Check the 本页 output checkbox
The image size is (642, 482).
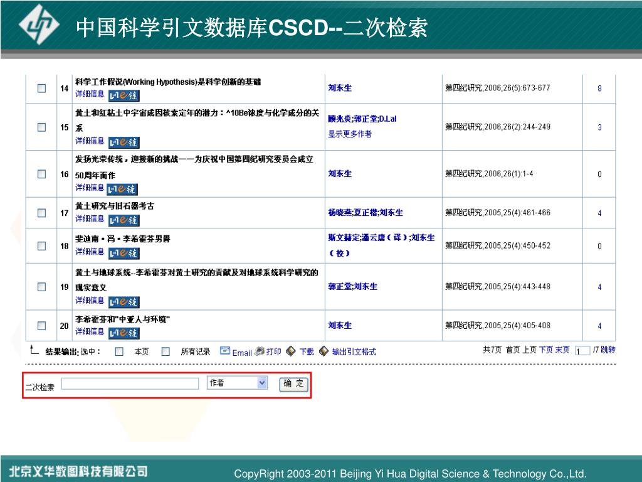click(119, 351)
